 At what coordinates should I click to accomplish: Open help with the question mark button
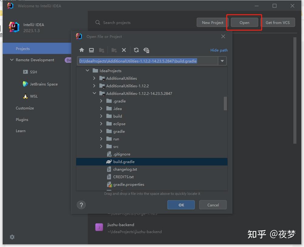click(81, 205)
